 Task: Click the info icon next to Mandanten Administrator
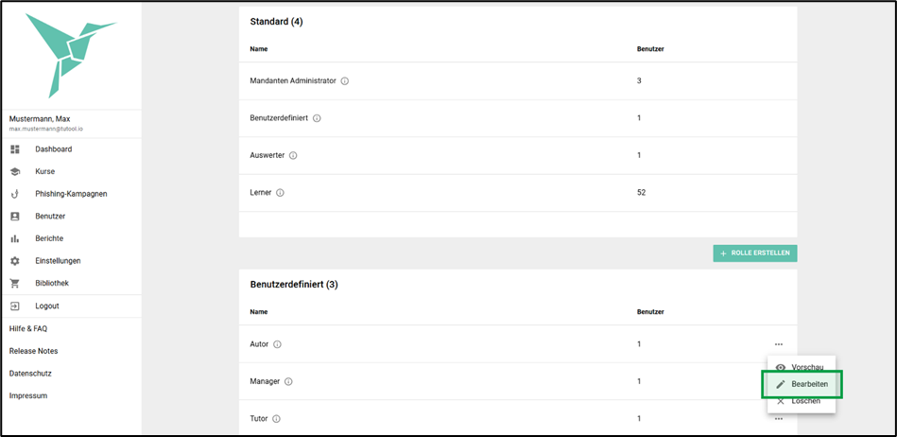click(x=344, y=81)
